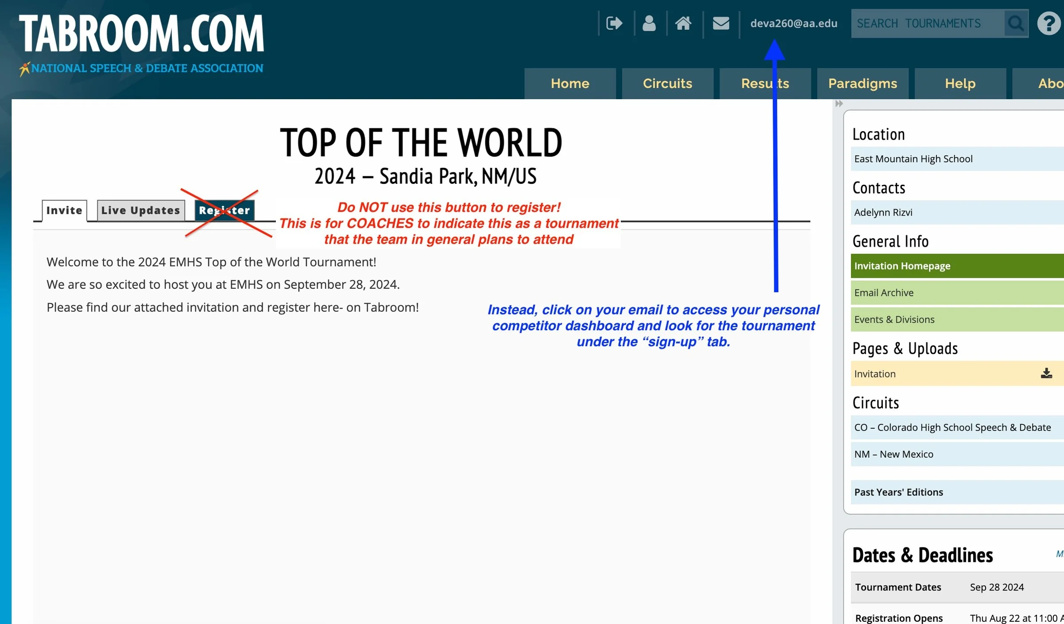Click the crossed-out Register tab

coord(224,210)
